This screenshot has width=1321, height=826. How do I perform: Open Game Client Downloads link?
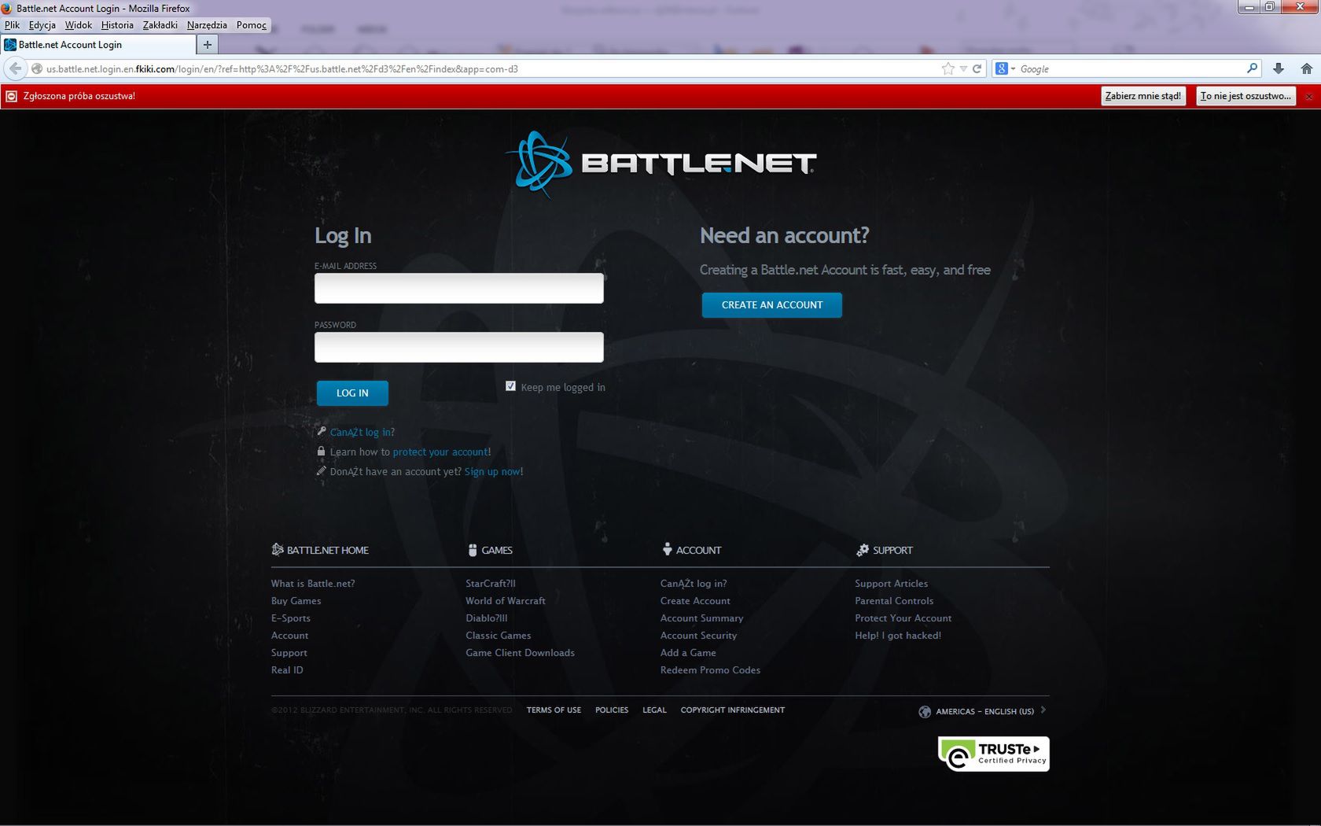[520, 653]
